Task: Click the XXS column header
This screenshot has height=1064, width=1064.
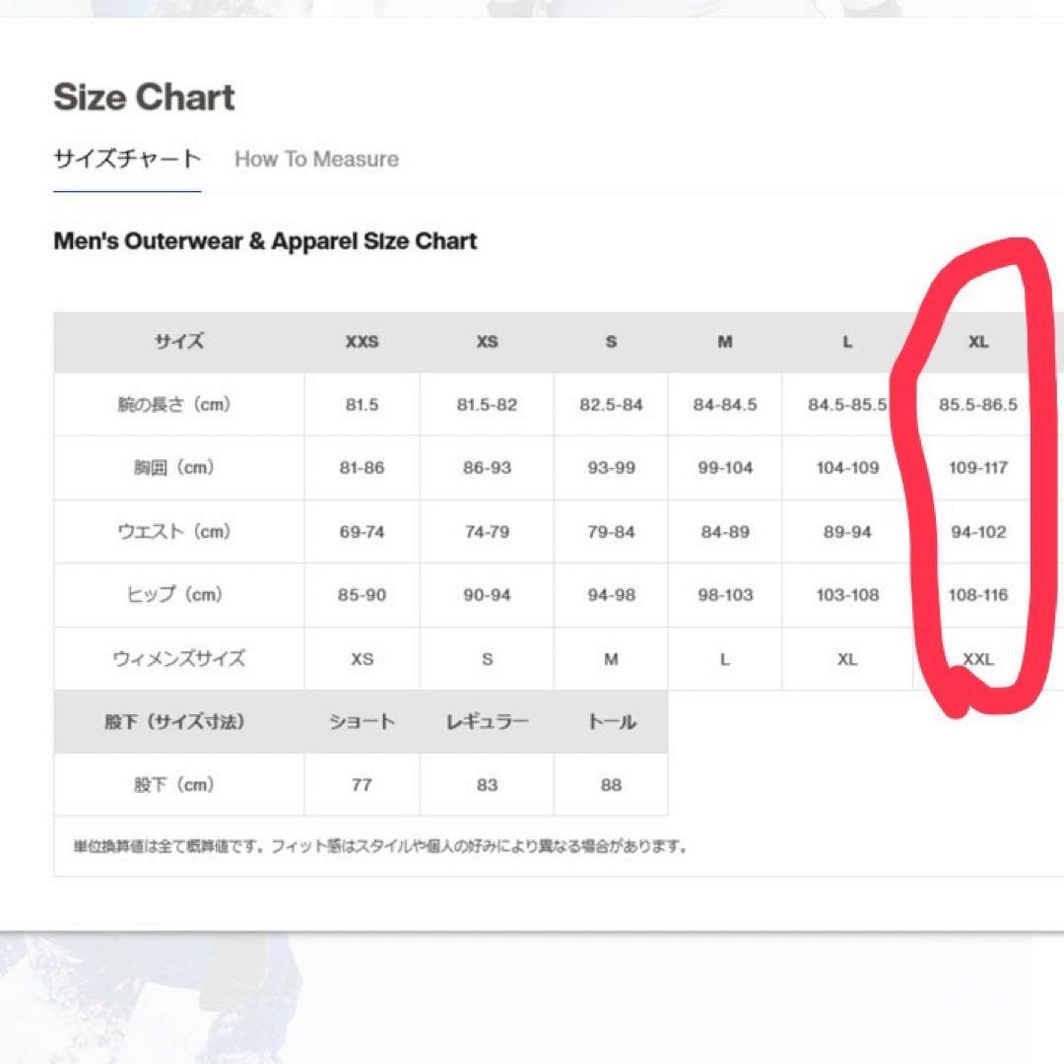Action: pos(362,343)
